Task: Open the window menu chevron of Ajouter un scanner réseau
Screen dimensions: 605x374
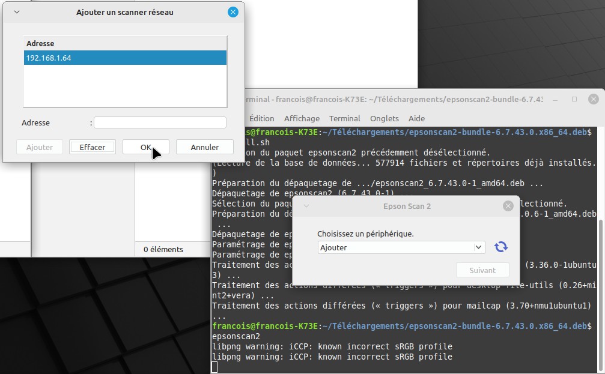Action: [17, 12]
